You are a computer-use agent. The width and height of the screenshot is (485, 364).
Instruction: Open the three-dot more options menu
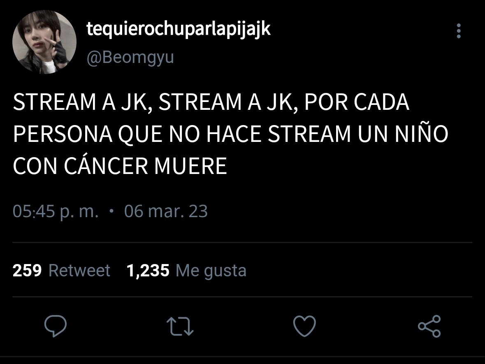coord(459,31)
